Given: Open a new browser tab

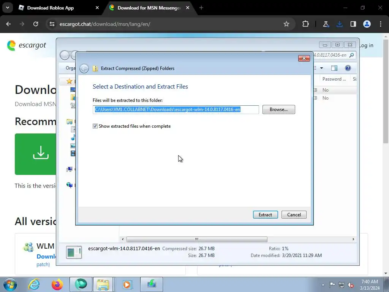Looking at the screenshot, I should click(201, 8).
